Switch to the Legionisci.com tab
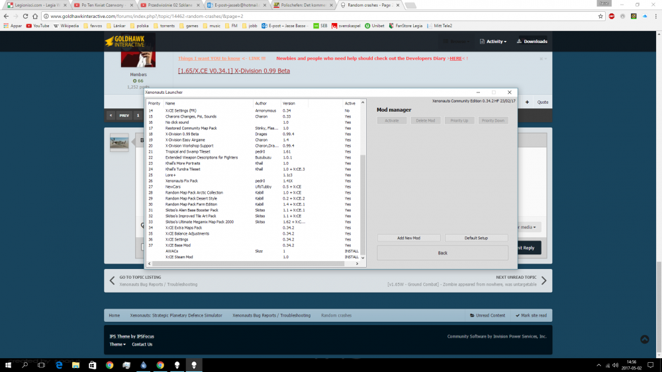This screenshot has width=662, height=372. pyautogui.click(x=36, y=5)
